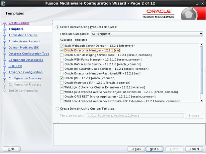206x154 pixels.
Task: Click scroll up arrow of template list
Action: (201, 45)
